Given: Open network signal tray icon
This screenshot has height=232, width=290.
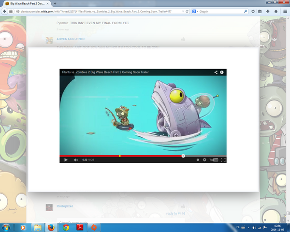Looking at the screenshot, I should pos(260,228).
